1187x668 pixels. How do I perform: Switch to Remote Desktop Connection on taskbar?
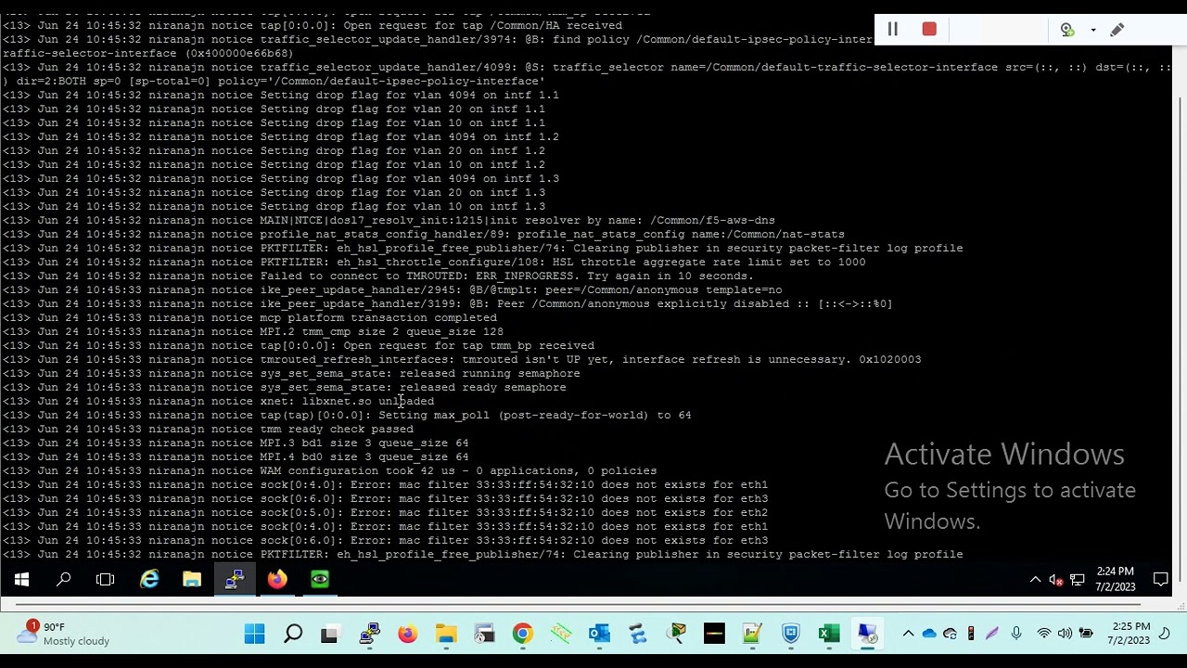point(867,635)
